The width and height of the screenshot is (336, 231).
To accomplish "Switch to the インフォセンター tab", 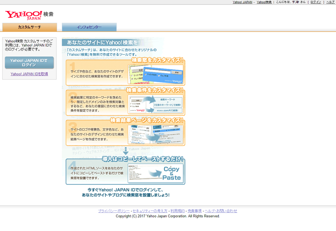I will tap(89, 27).
